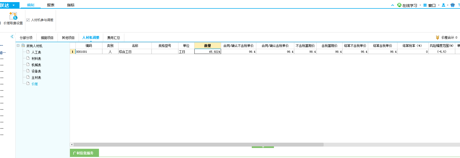
Task: Click 不含税基期价 column header
Action: [x=305, y=46]
